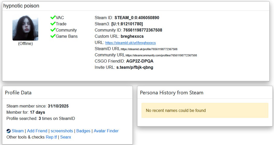
Task: Click the Steam logo icon in Profile Data
Action: [x=8, y=131]
